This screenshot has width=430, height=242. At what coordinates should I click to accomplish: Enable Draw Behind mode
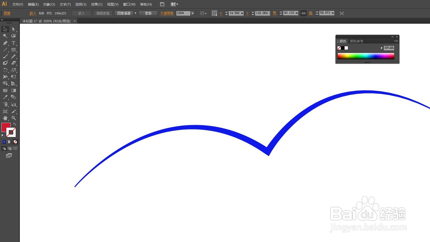click(10, 149)
